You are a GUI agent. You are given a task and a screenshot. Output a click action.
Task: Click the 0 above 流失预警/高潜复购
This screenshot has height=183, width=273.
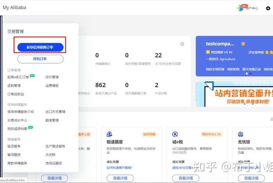(x=127, y=55)
